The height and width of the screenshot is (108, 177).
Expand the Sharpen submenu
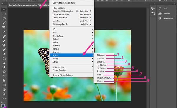point(72,52)
